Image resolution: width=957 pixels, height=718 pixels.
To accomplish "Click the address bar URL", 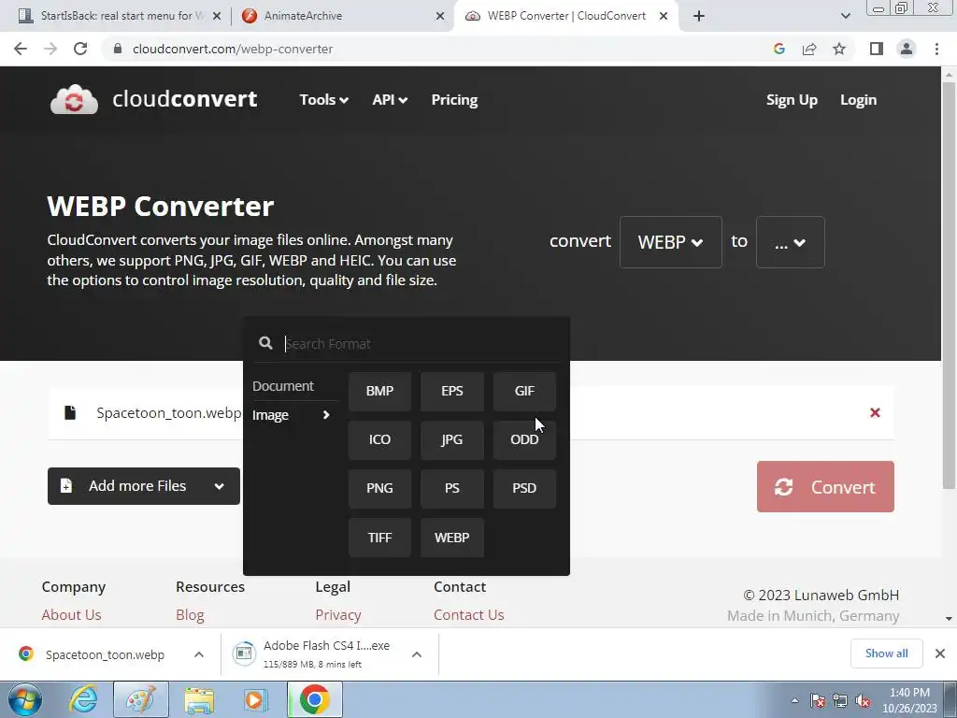I will click(233, 49).
